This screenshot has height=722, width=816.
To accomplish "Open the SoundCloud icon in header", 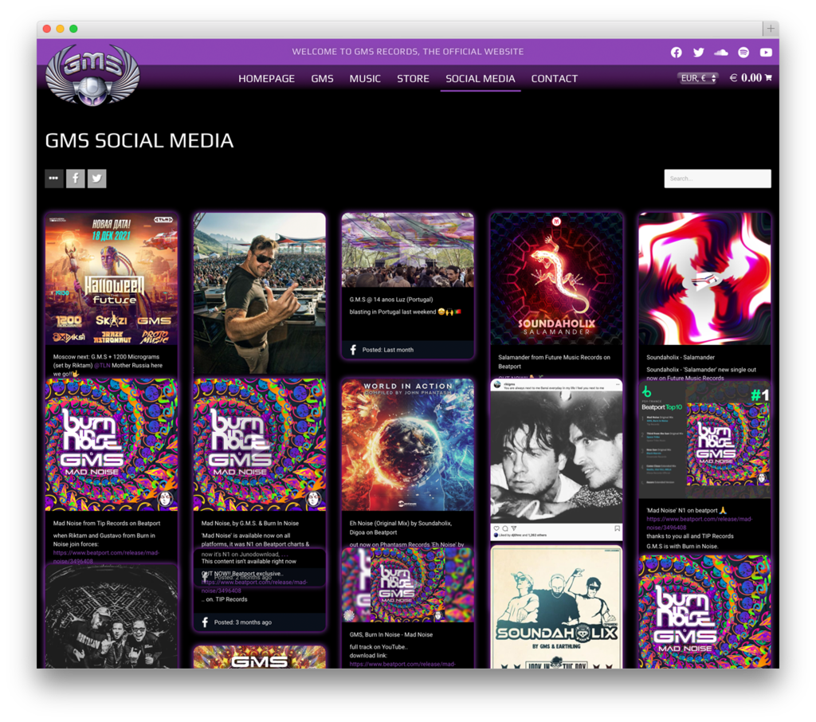I will click(x=720, y=52).
